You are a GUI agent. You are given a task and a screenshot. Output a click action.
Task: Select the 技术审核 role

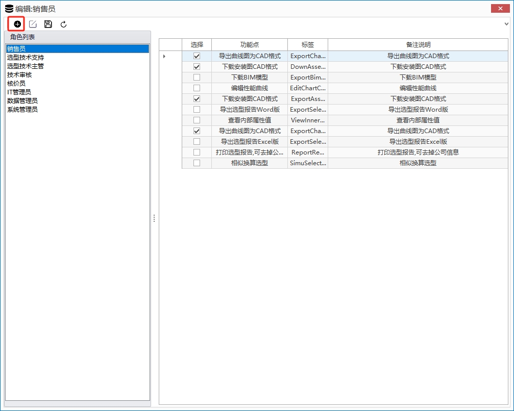coord(78,74)
